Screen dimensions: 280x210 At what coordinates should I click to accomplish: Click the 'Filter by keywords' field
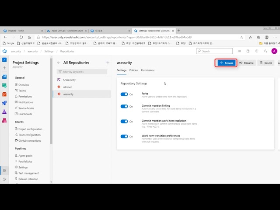point(82,72)
